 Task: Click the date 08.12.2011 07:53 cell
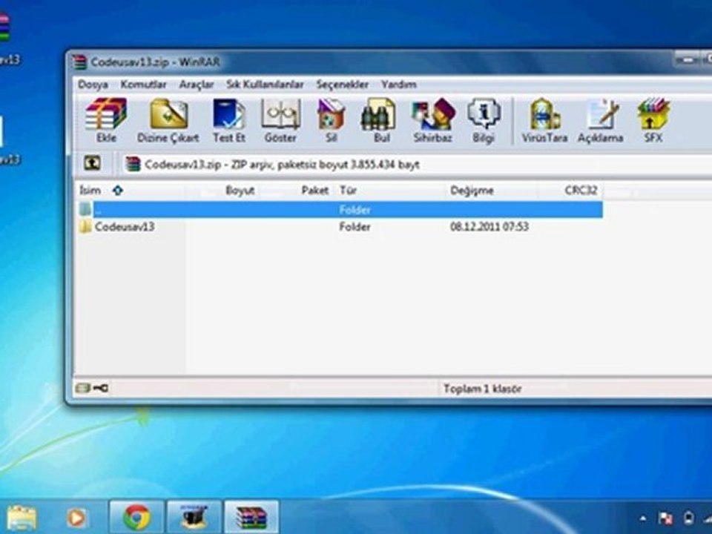489,227
